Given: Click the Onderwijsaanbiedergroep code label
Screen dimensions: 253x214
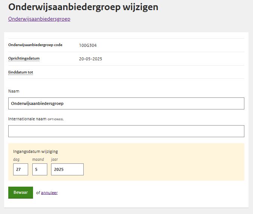Looking at the screenshot, I should pyautogui.click(x=35, y=45).
